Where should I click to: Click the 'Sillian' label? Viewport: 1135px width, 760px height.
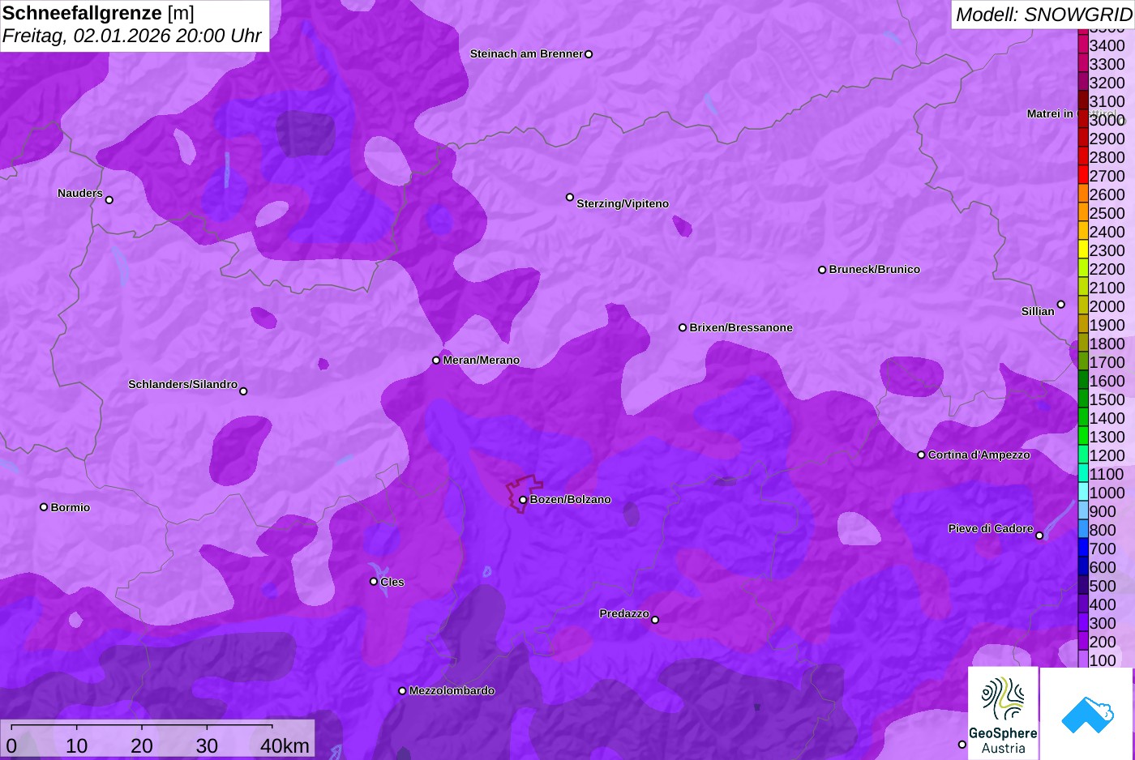pyautogui.click(x=1038, y=311)
